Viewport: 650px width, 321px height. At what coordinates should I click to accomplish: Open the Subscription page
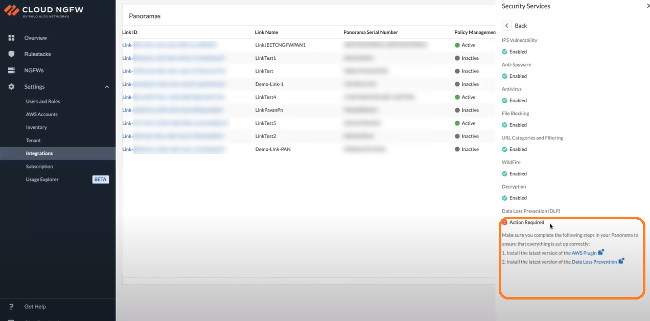39,167
